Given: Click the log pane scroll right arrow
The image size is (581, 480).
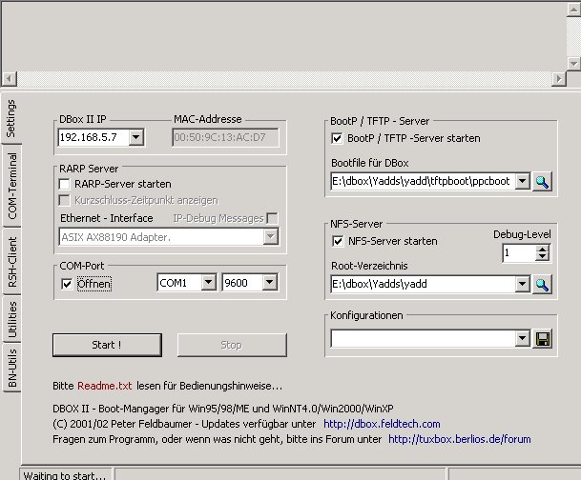Looking at the screenshot, I should pos(559,78).
